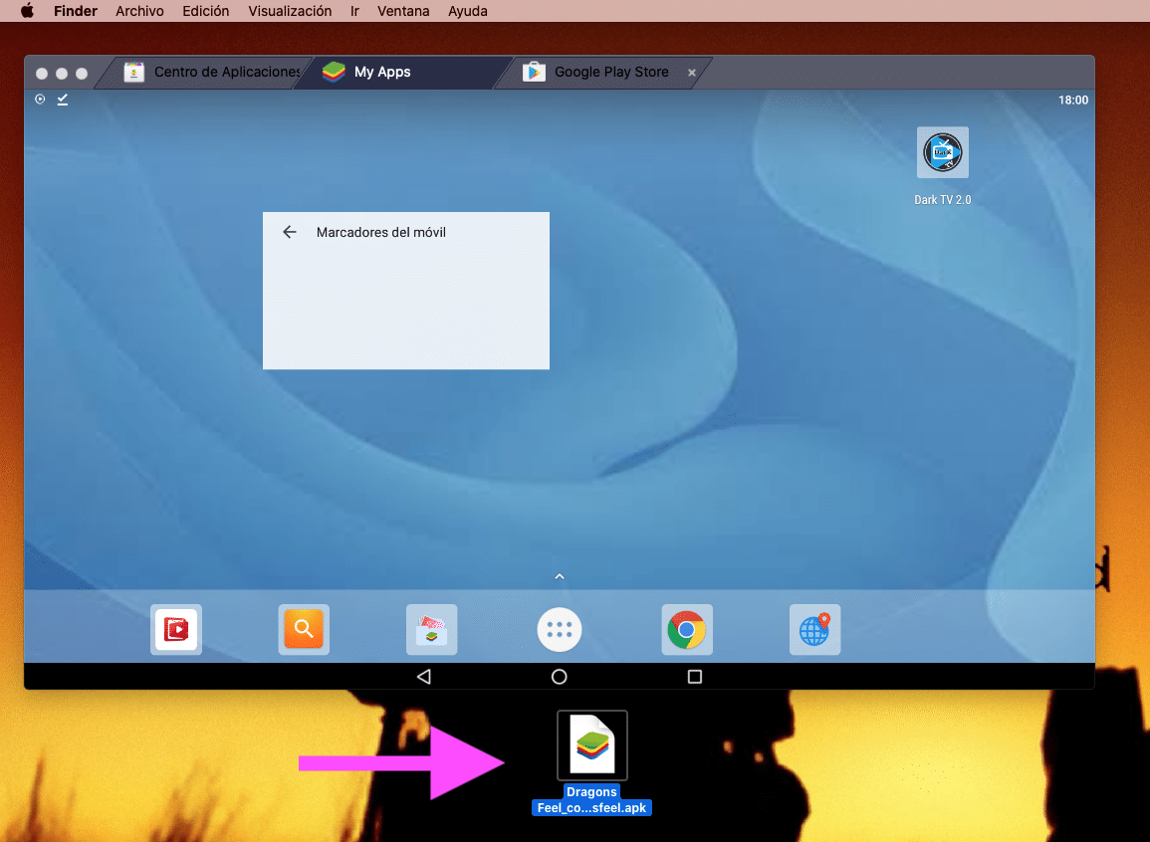Open the orange search app in dock
Image resolution: width=1150 pixels, height=842 pixels.
(304, 630)
